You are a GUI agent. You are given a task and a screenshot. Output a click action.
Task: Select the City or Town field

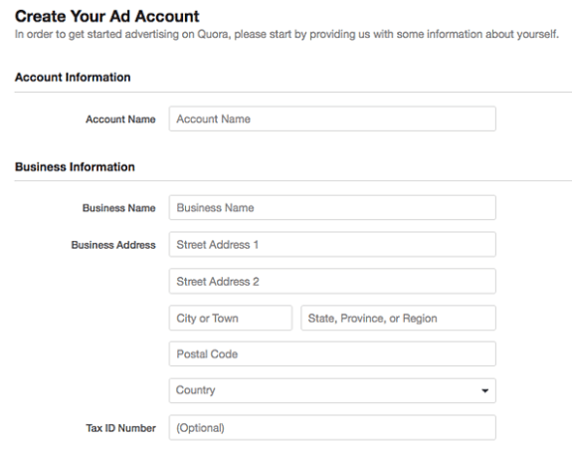pyautogui.click(x=231, y=318)
